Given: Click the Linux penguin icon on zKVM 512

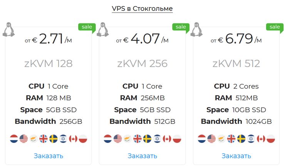Looking at the screenshot, I should click(x=196, y=29).
